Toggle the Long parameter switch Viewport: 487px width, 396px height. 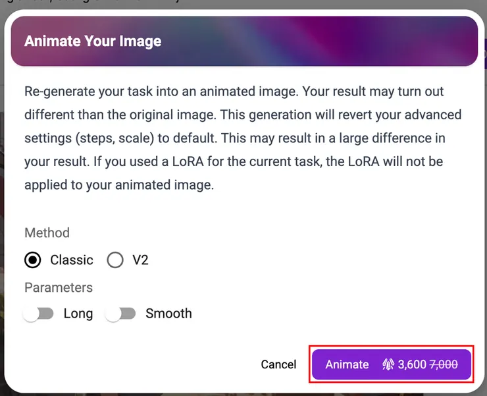[x=39, y=314]
